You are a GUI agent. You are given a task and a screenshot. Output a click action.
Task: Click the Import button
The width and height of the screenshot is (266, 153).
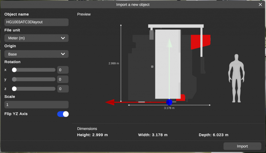pyautogui.click(x=242, y=146)
